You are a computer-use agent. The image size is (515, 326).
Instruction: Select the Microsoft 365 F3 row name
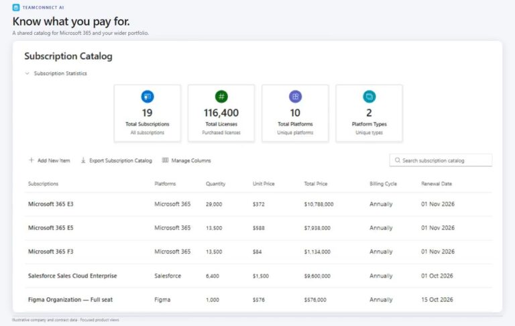coord(50,252)
